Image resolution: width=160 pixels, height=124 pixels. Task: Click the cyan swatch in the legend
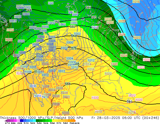pyautogui.click(x=34, y=120)
